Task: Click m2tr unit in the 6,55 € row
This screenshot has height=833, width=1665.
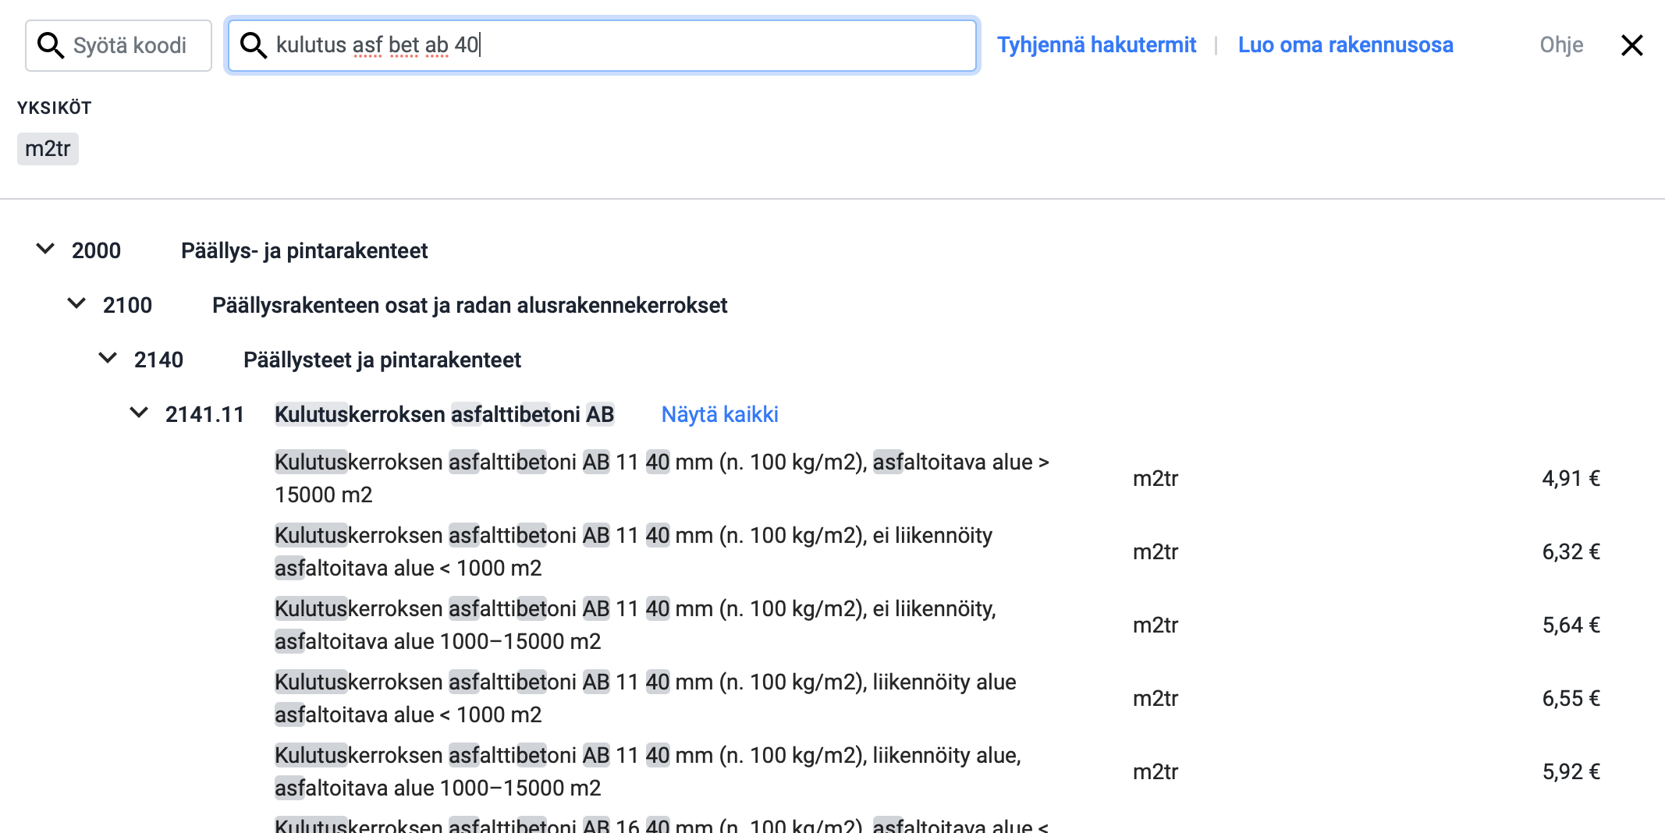Action: click(x=1156, y=698)
